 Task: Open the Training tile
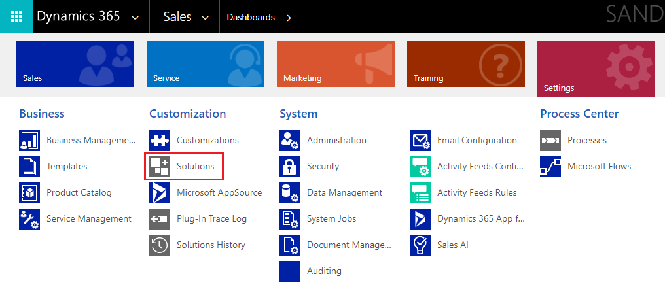click(x=465, y=64)
